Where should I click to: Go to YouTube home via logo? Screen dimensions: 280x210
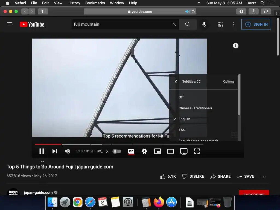pyautogui.click(x=32, y=24)
